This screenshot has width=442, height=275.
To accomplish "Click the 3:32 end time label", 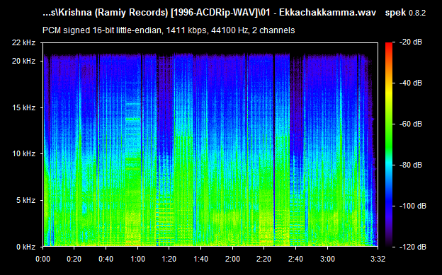I will coord(378,259).
